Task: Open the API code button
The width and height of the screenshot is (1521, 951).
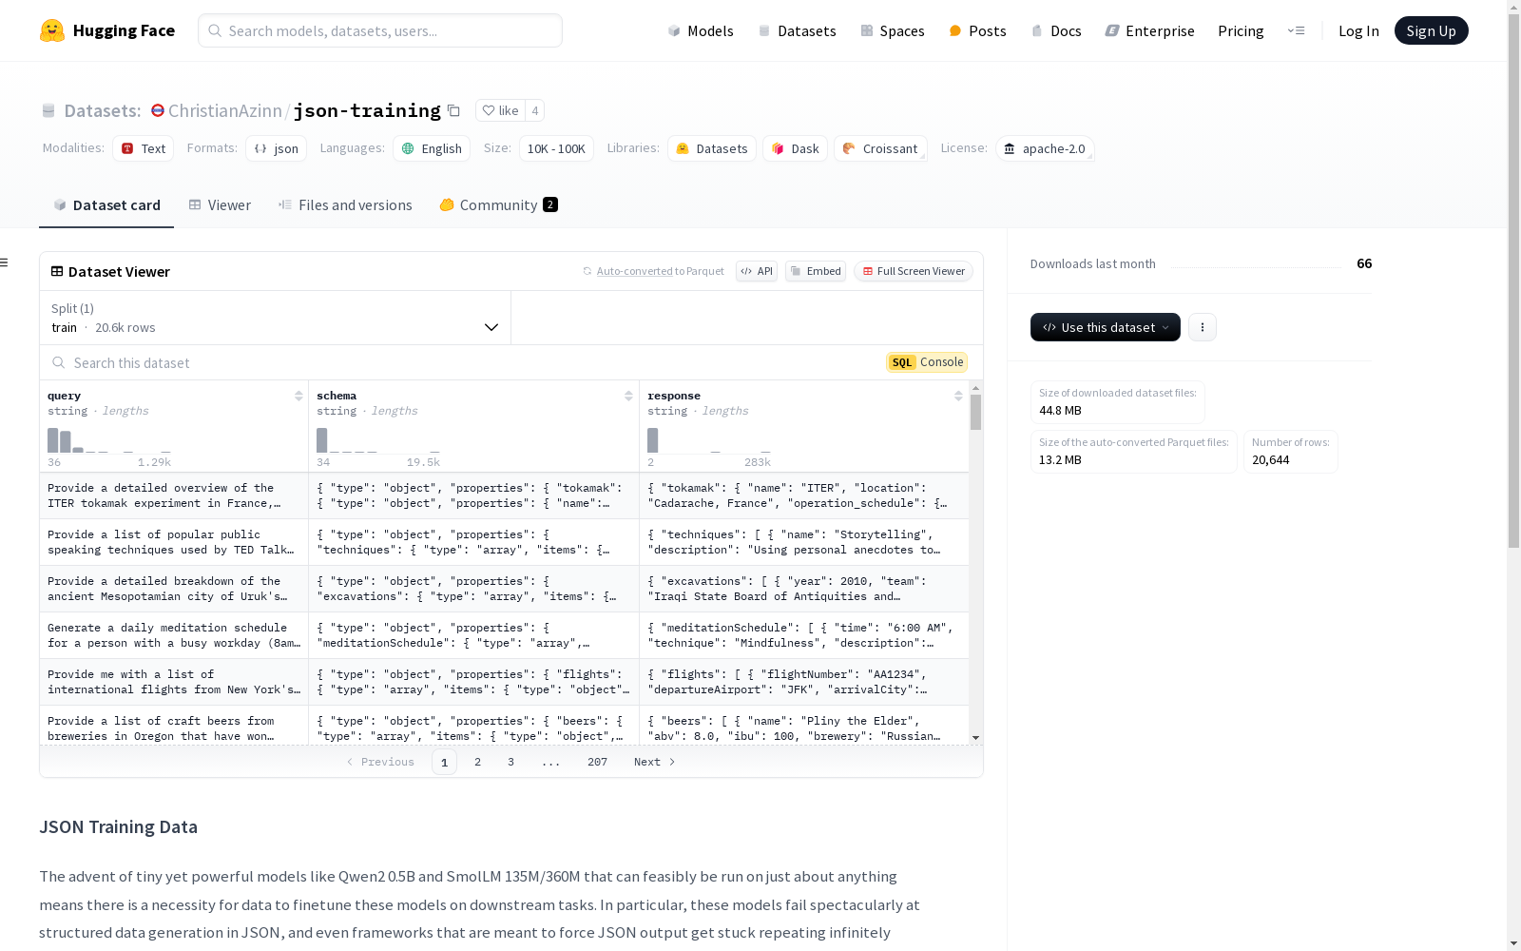Action: click(x=757, y=271)
